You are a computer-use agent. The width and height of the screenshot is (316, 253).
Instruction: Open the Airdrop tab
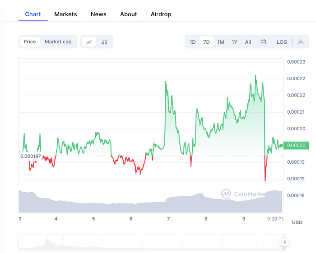tap(161, 14)
